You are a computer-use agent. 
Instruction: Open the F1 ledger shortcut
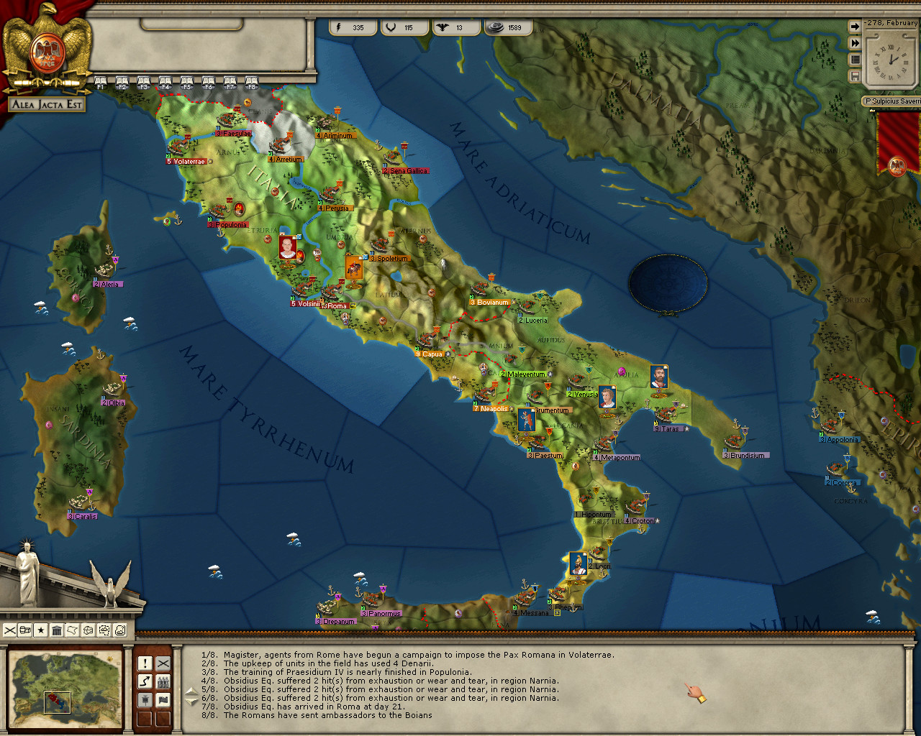click(101, 83)
